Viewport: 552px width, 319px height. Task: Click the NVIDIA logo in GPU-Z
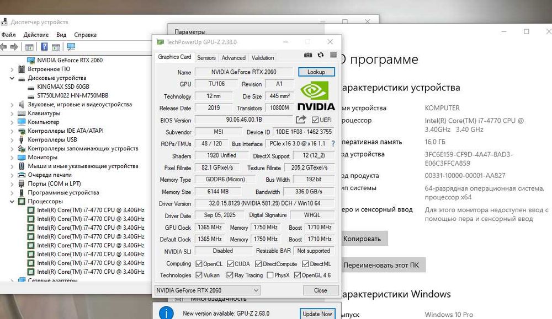pyautogui.click(x=316, y=96)
